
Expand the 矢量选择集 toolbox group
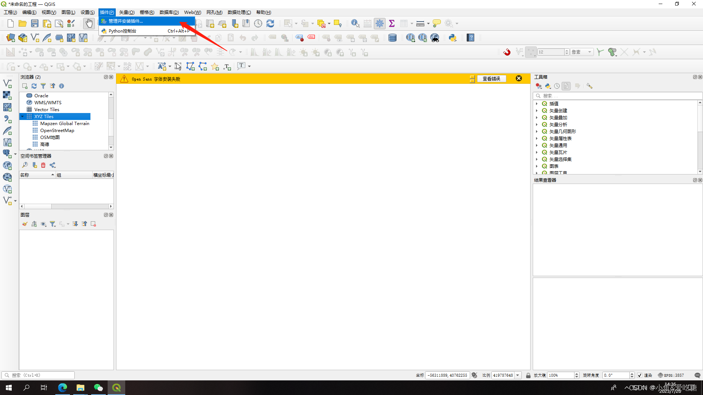coord(537,159)
